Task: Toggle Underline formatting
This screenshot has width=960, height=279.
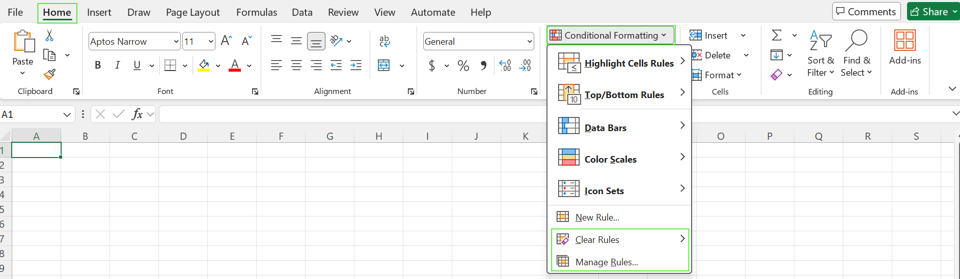Action: [x=137, y=65]
